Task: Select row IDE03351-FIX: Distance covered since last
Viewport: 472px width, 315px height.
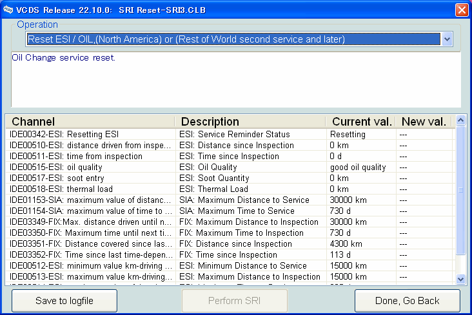Action: coord(230,243)
